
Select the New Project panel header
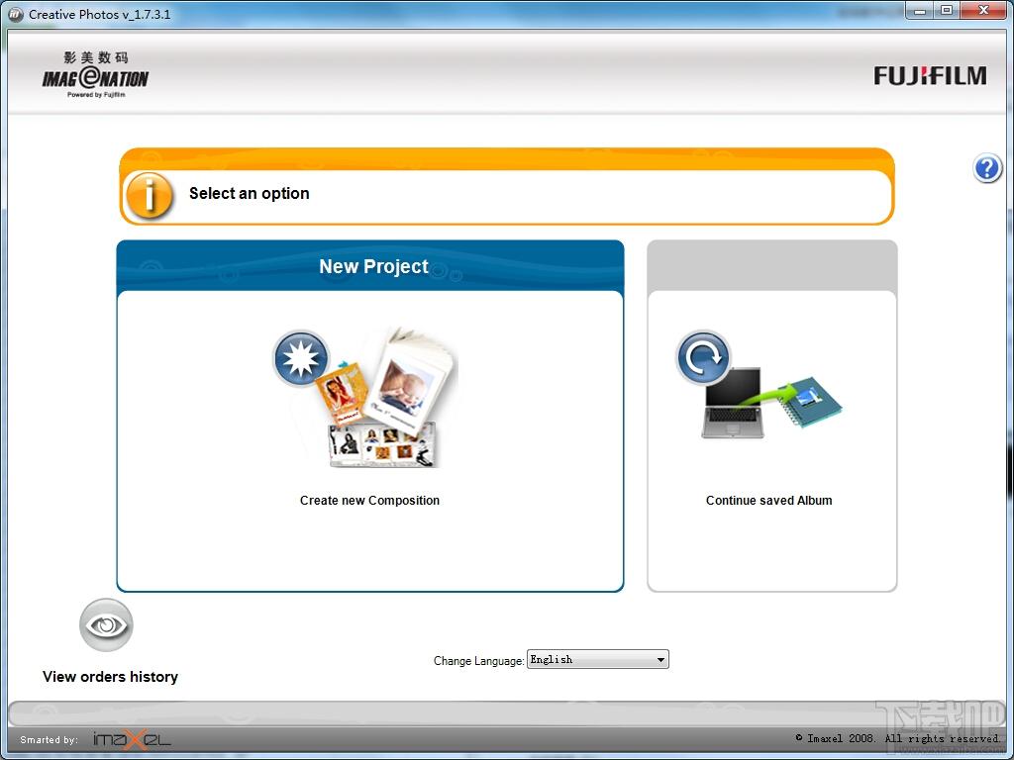(x=371, y=266)
